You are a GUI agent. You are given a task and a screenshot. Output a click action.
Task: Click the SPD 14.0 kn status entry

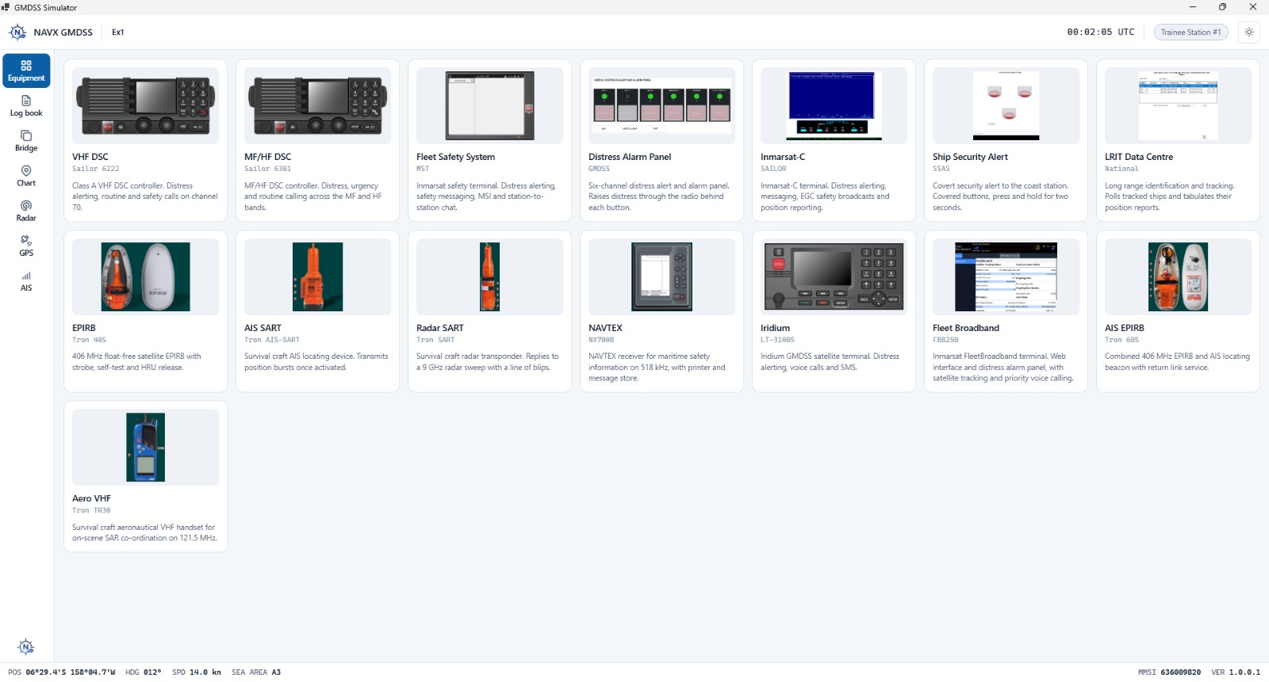coord(197,672)
